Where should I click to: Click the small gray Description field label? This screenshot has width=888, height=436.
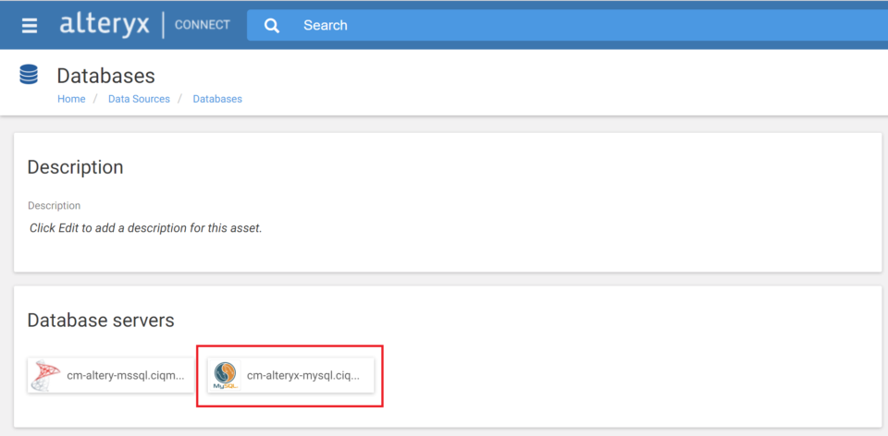click(x=55, y=205)
